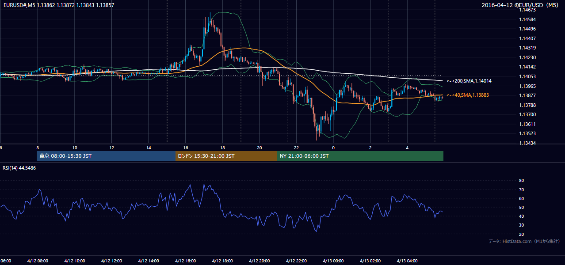Click the RSI level 40 label

[x=521, y=216]
